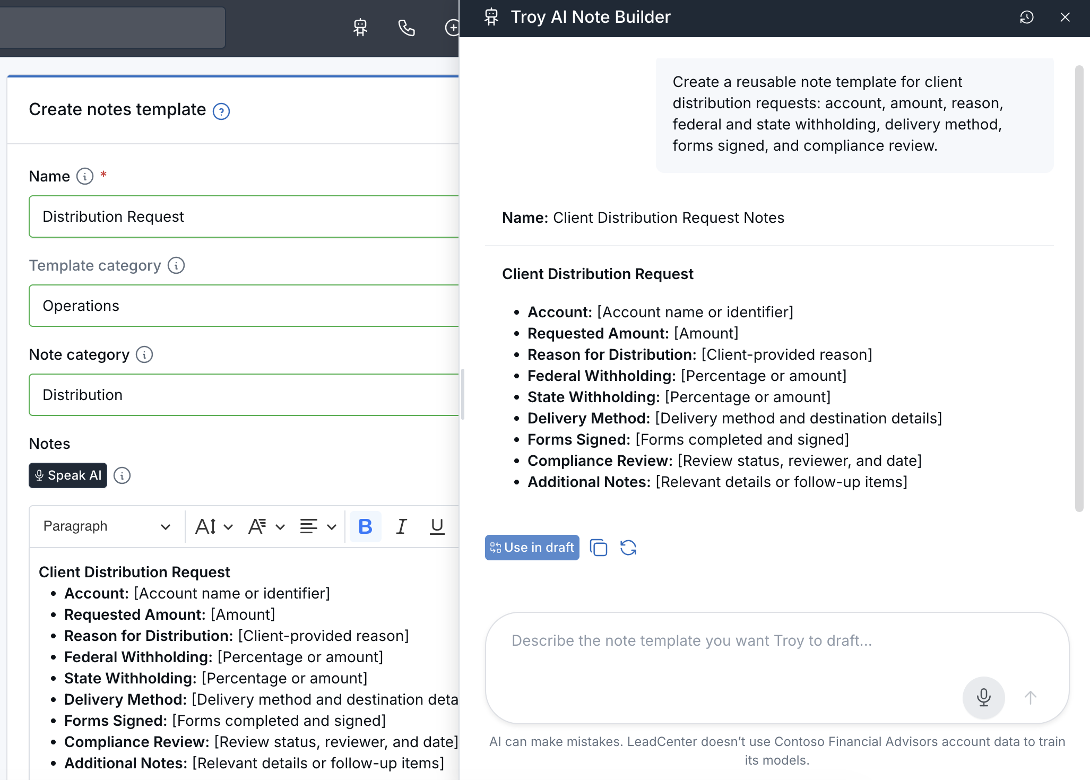Open chat history in Troy AI panel
Viewport: 1090px width, 780px height.
point(1027,17)
